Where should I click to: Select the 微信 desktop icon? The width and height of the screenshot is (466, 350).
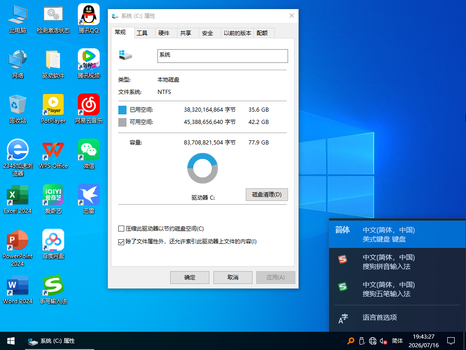tap(89, 154)
